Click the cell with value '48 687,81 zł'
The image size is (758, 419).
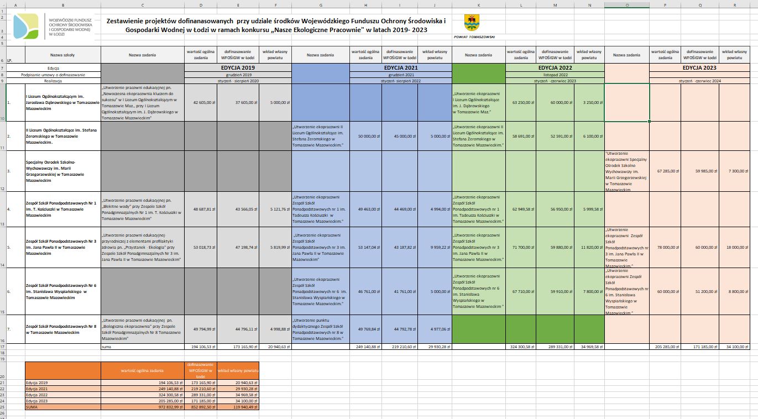point(201,209)
